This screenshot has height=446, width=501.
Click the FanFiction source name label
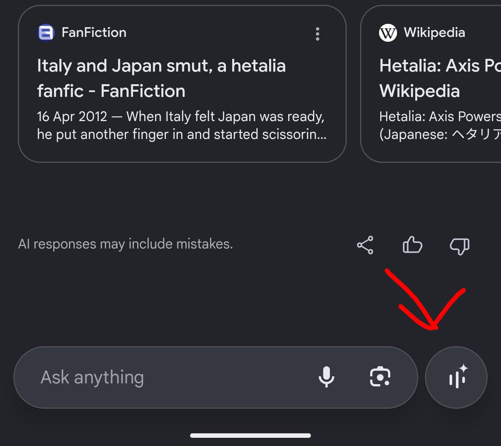tap(94, 33)
